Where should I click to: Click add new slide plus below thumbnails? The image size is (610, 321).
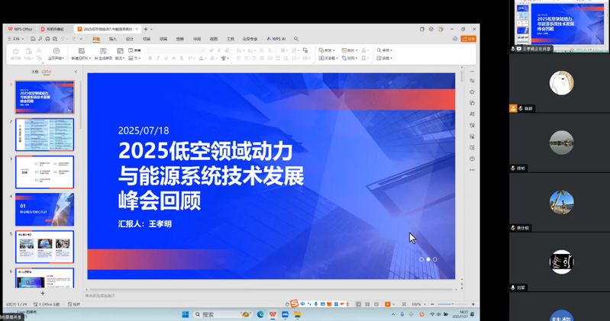43,293
